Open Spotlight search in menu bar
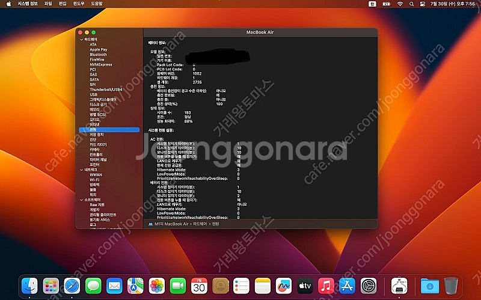This screenshot has width=481, height=300. (411, 4)
